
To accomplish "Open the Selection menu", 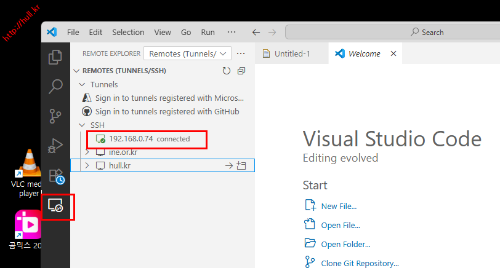I will click(128, 32).
